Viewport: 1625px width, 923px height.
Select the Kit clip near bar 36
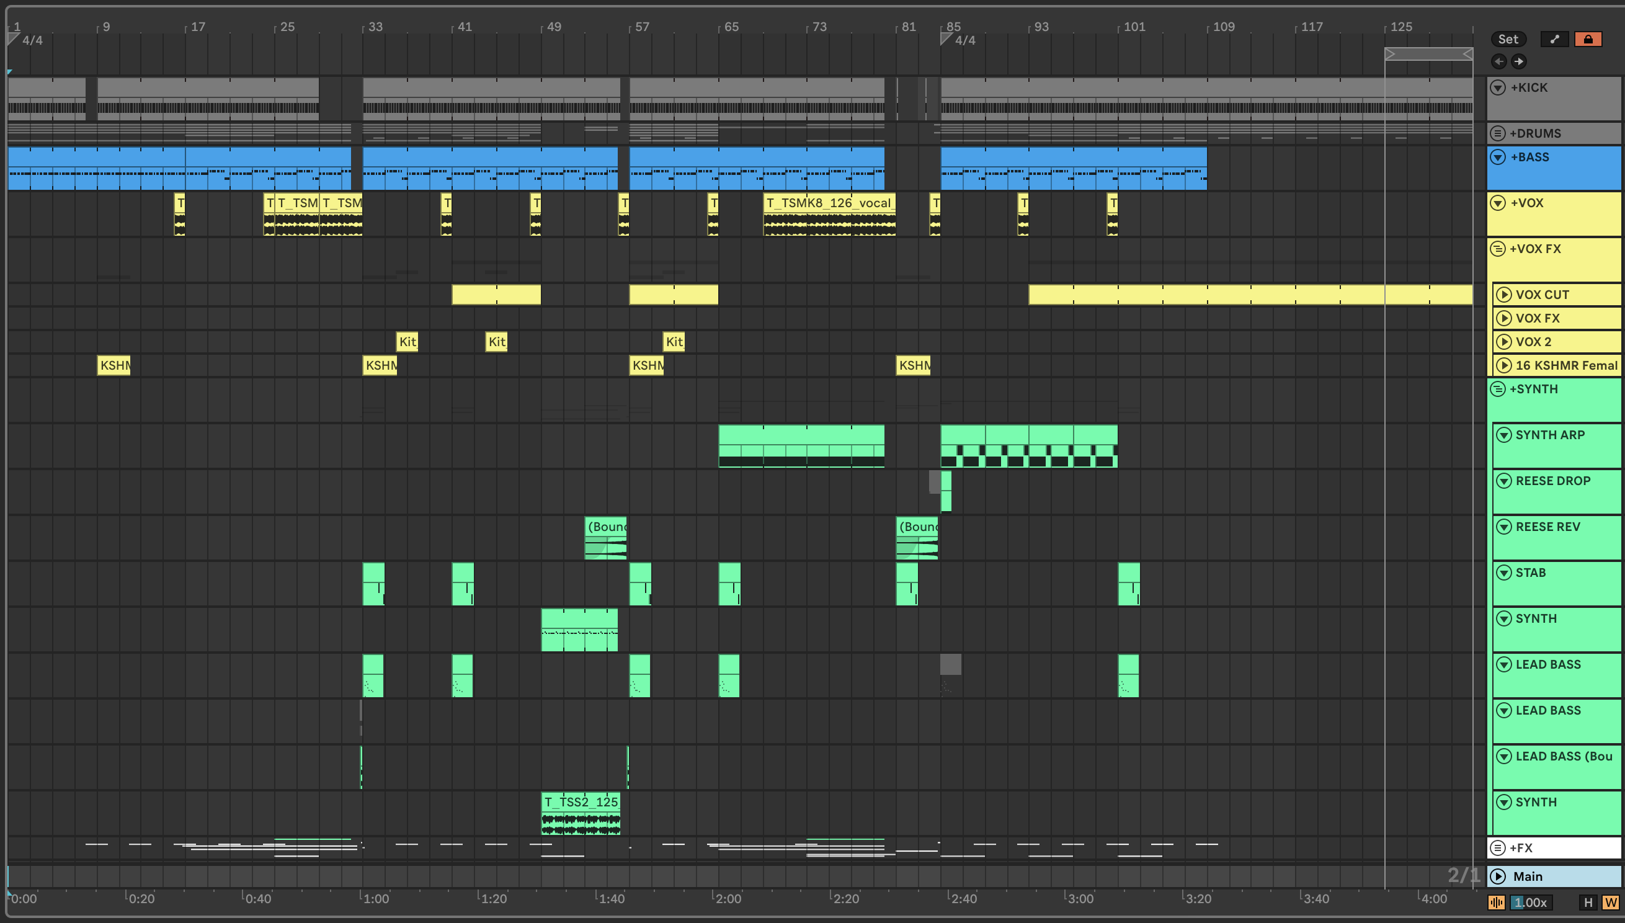point(407,342)
